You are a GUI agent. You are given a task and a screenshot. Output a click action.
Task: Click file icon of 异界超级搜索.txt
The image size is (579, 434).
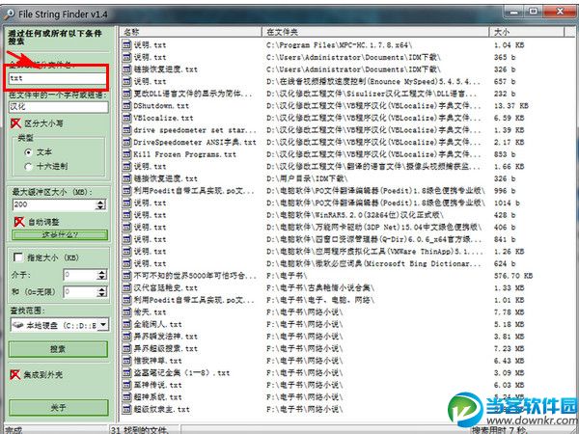(x=126, y=349)
